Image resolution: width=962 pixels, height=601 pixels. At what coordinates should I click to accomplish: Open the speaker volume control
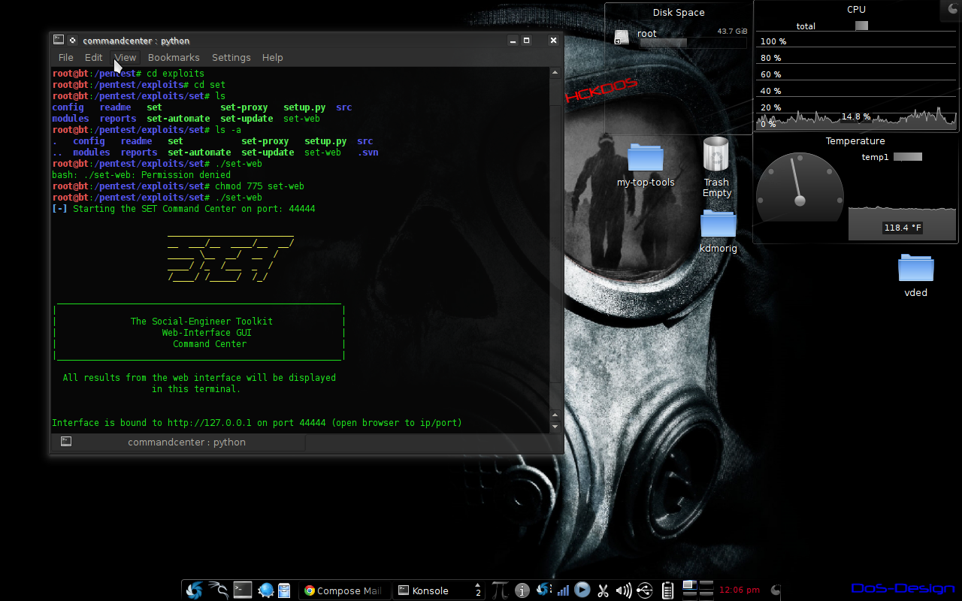tap(624, 590)
